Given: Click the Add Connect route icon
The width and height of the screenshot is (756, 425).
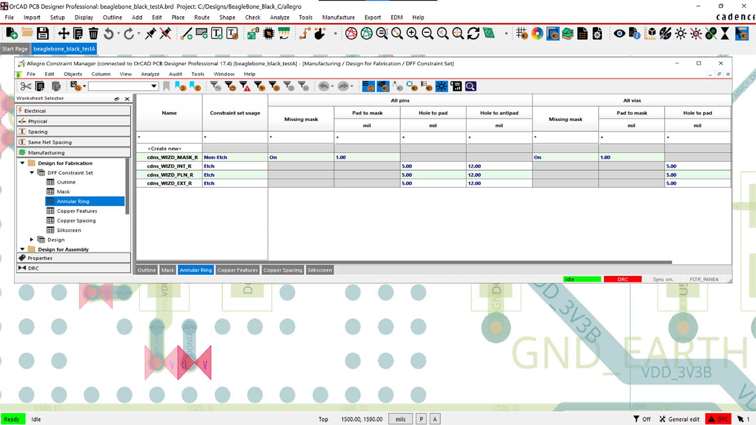Looking at the screenshot, I should coord(304,33).
